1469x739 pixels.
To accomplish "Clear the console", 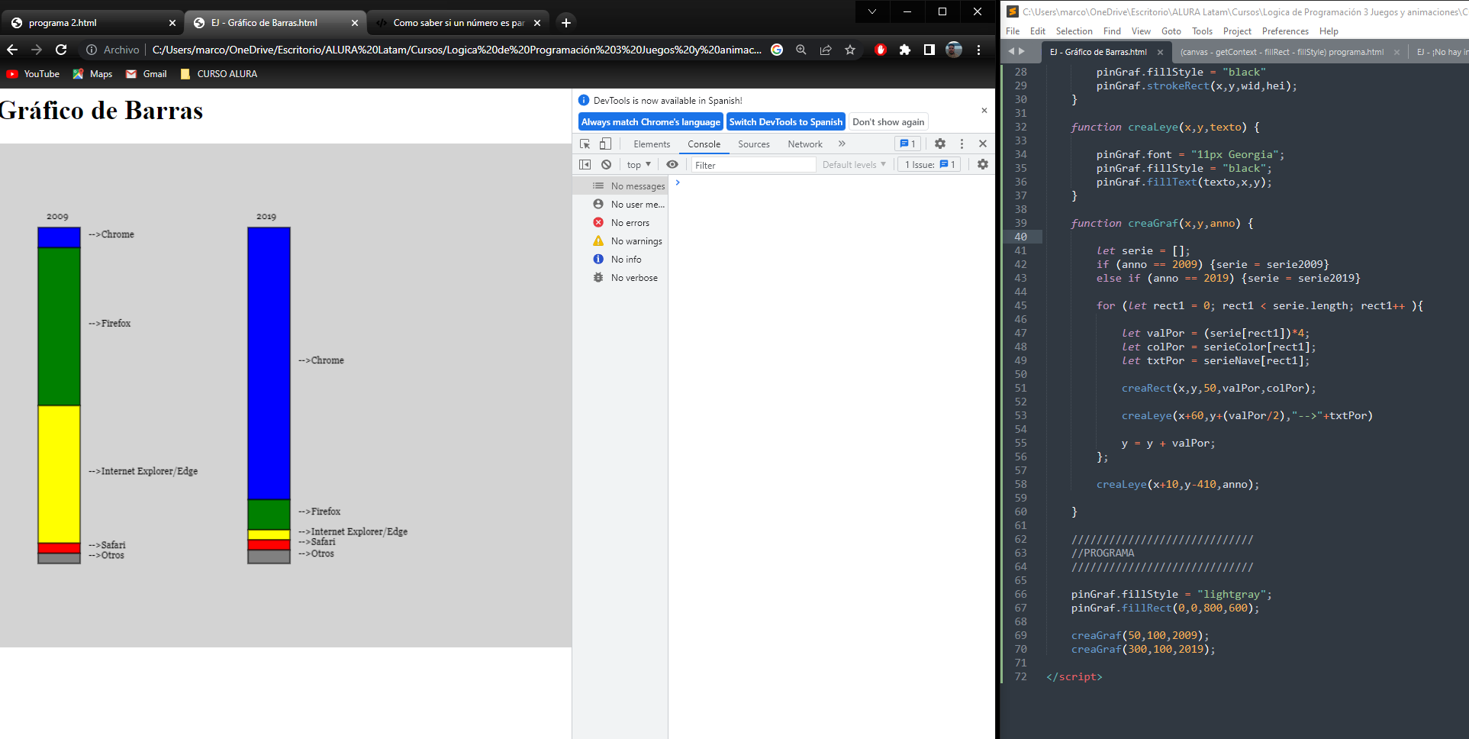I will pyautogui.click(x=606, y=164).
